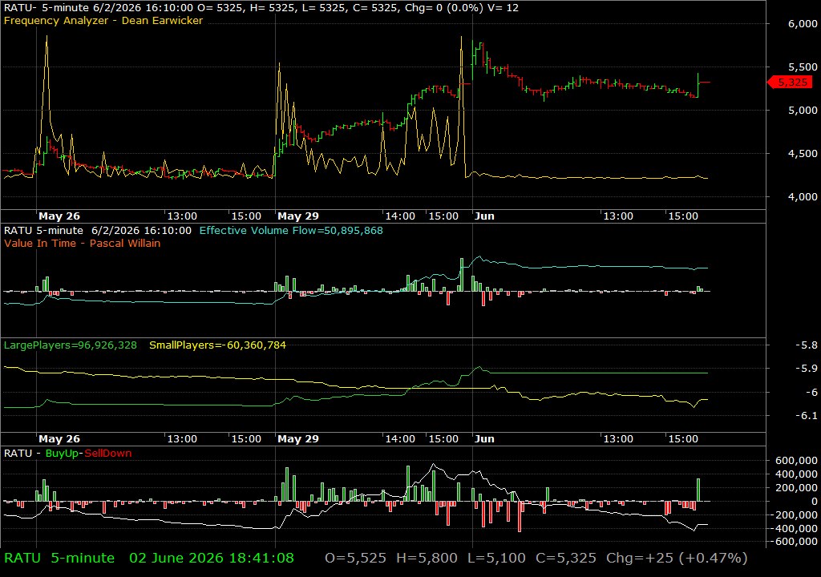Click May 26 on the top chart time axis

click(59, 216)
